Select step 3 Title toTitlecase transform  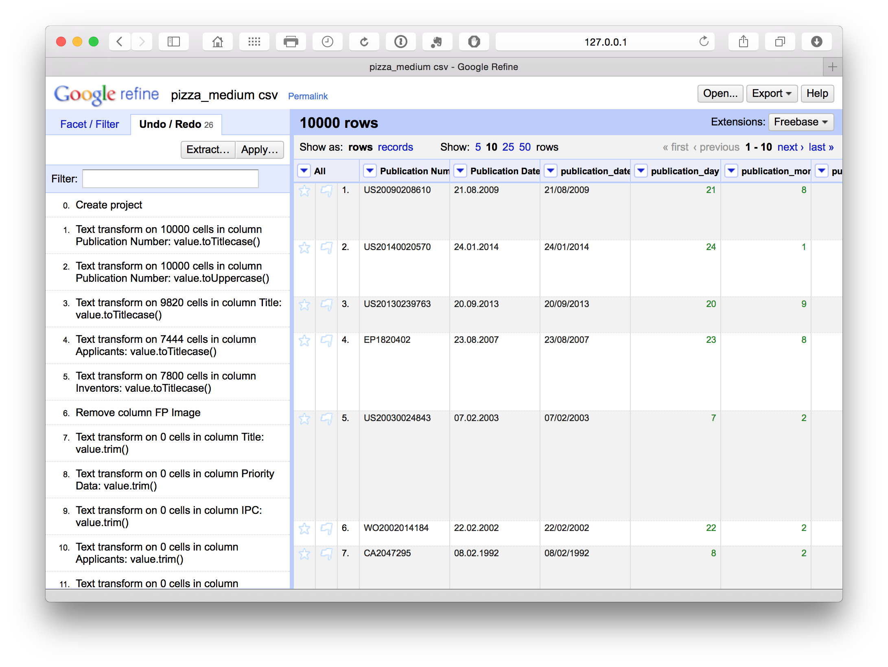168,309
